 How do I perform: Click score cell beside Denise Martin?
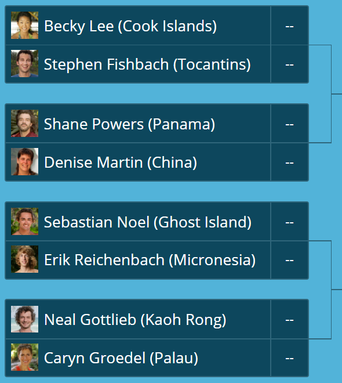[290, 162]
